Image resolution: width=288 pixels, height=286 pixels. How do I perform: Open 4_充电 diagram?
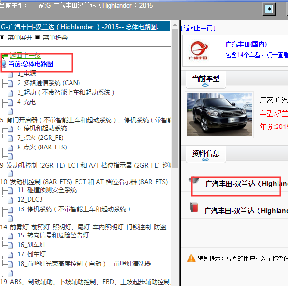click(27, 102)
